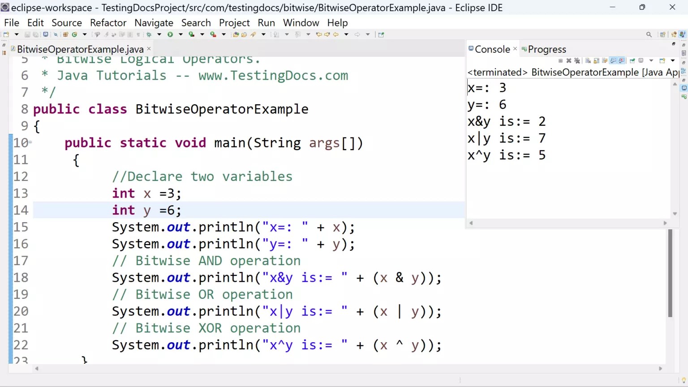
Task: Open the Refactor menu
Action: tap(108, 22)
